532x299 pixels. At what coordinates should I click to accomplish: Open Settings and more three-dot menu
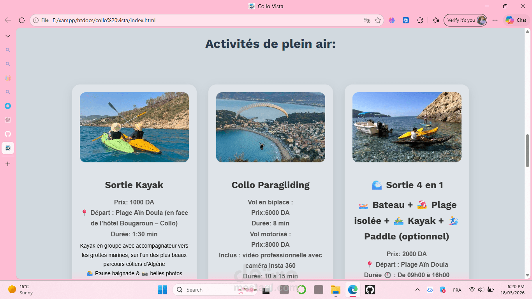[x=495, y=20]
